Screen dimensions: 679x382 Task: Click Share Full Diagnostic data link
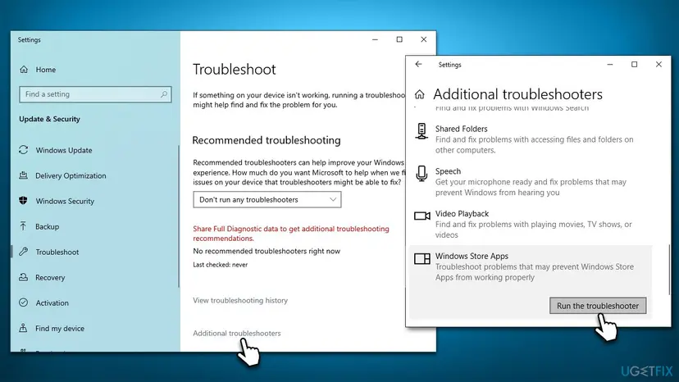pyautogui.click(x=291, y=234)
